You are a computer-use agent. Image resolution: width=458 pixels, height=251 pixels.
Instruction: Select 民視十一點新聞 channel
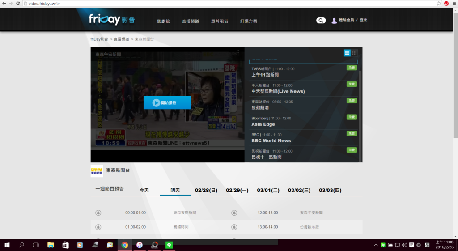click(304, 154)
